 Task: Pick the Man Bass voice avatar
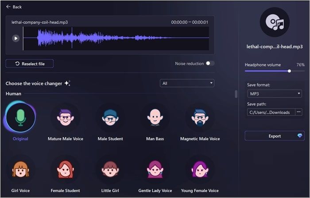click(155, 117)
